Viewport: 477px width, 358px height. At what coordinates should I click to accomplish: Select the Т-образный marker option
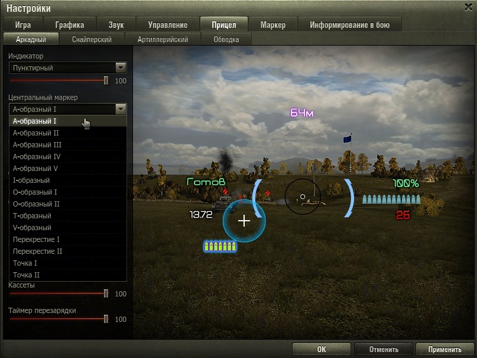point(68,216)
